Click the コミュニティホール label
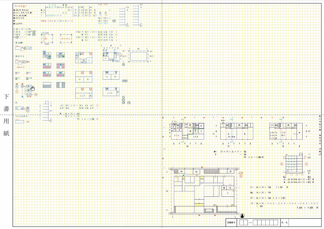The height and width of the screenshot is (229, 324). pyautogui.click(x=21, y=116)
